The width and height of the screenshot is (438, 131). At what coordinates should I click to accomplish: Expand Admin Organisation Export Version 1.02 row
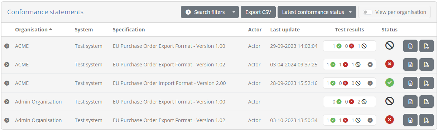(x=6, y=120)
